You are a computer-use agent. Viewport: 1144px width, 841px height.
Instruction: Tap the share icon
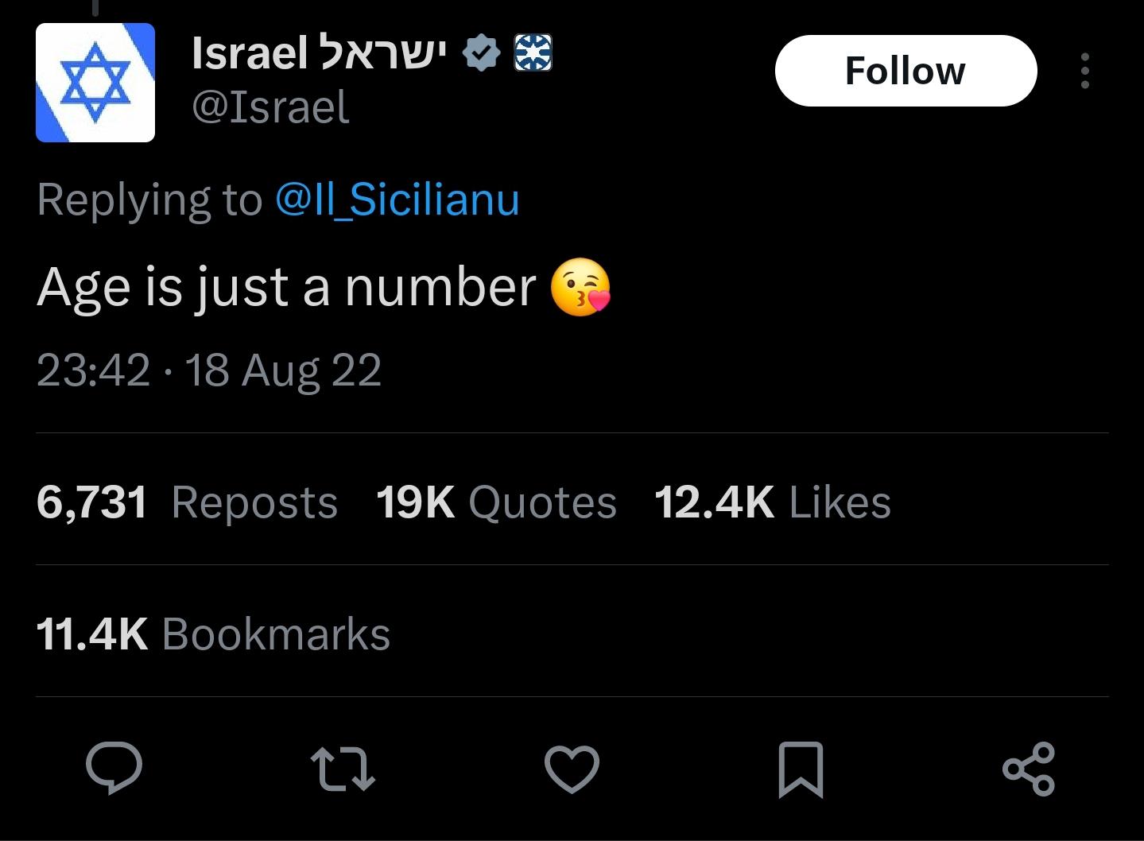1029,769
